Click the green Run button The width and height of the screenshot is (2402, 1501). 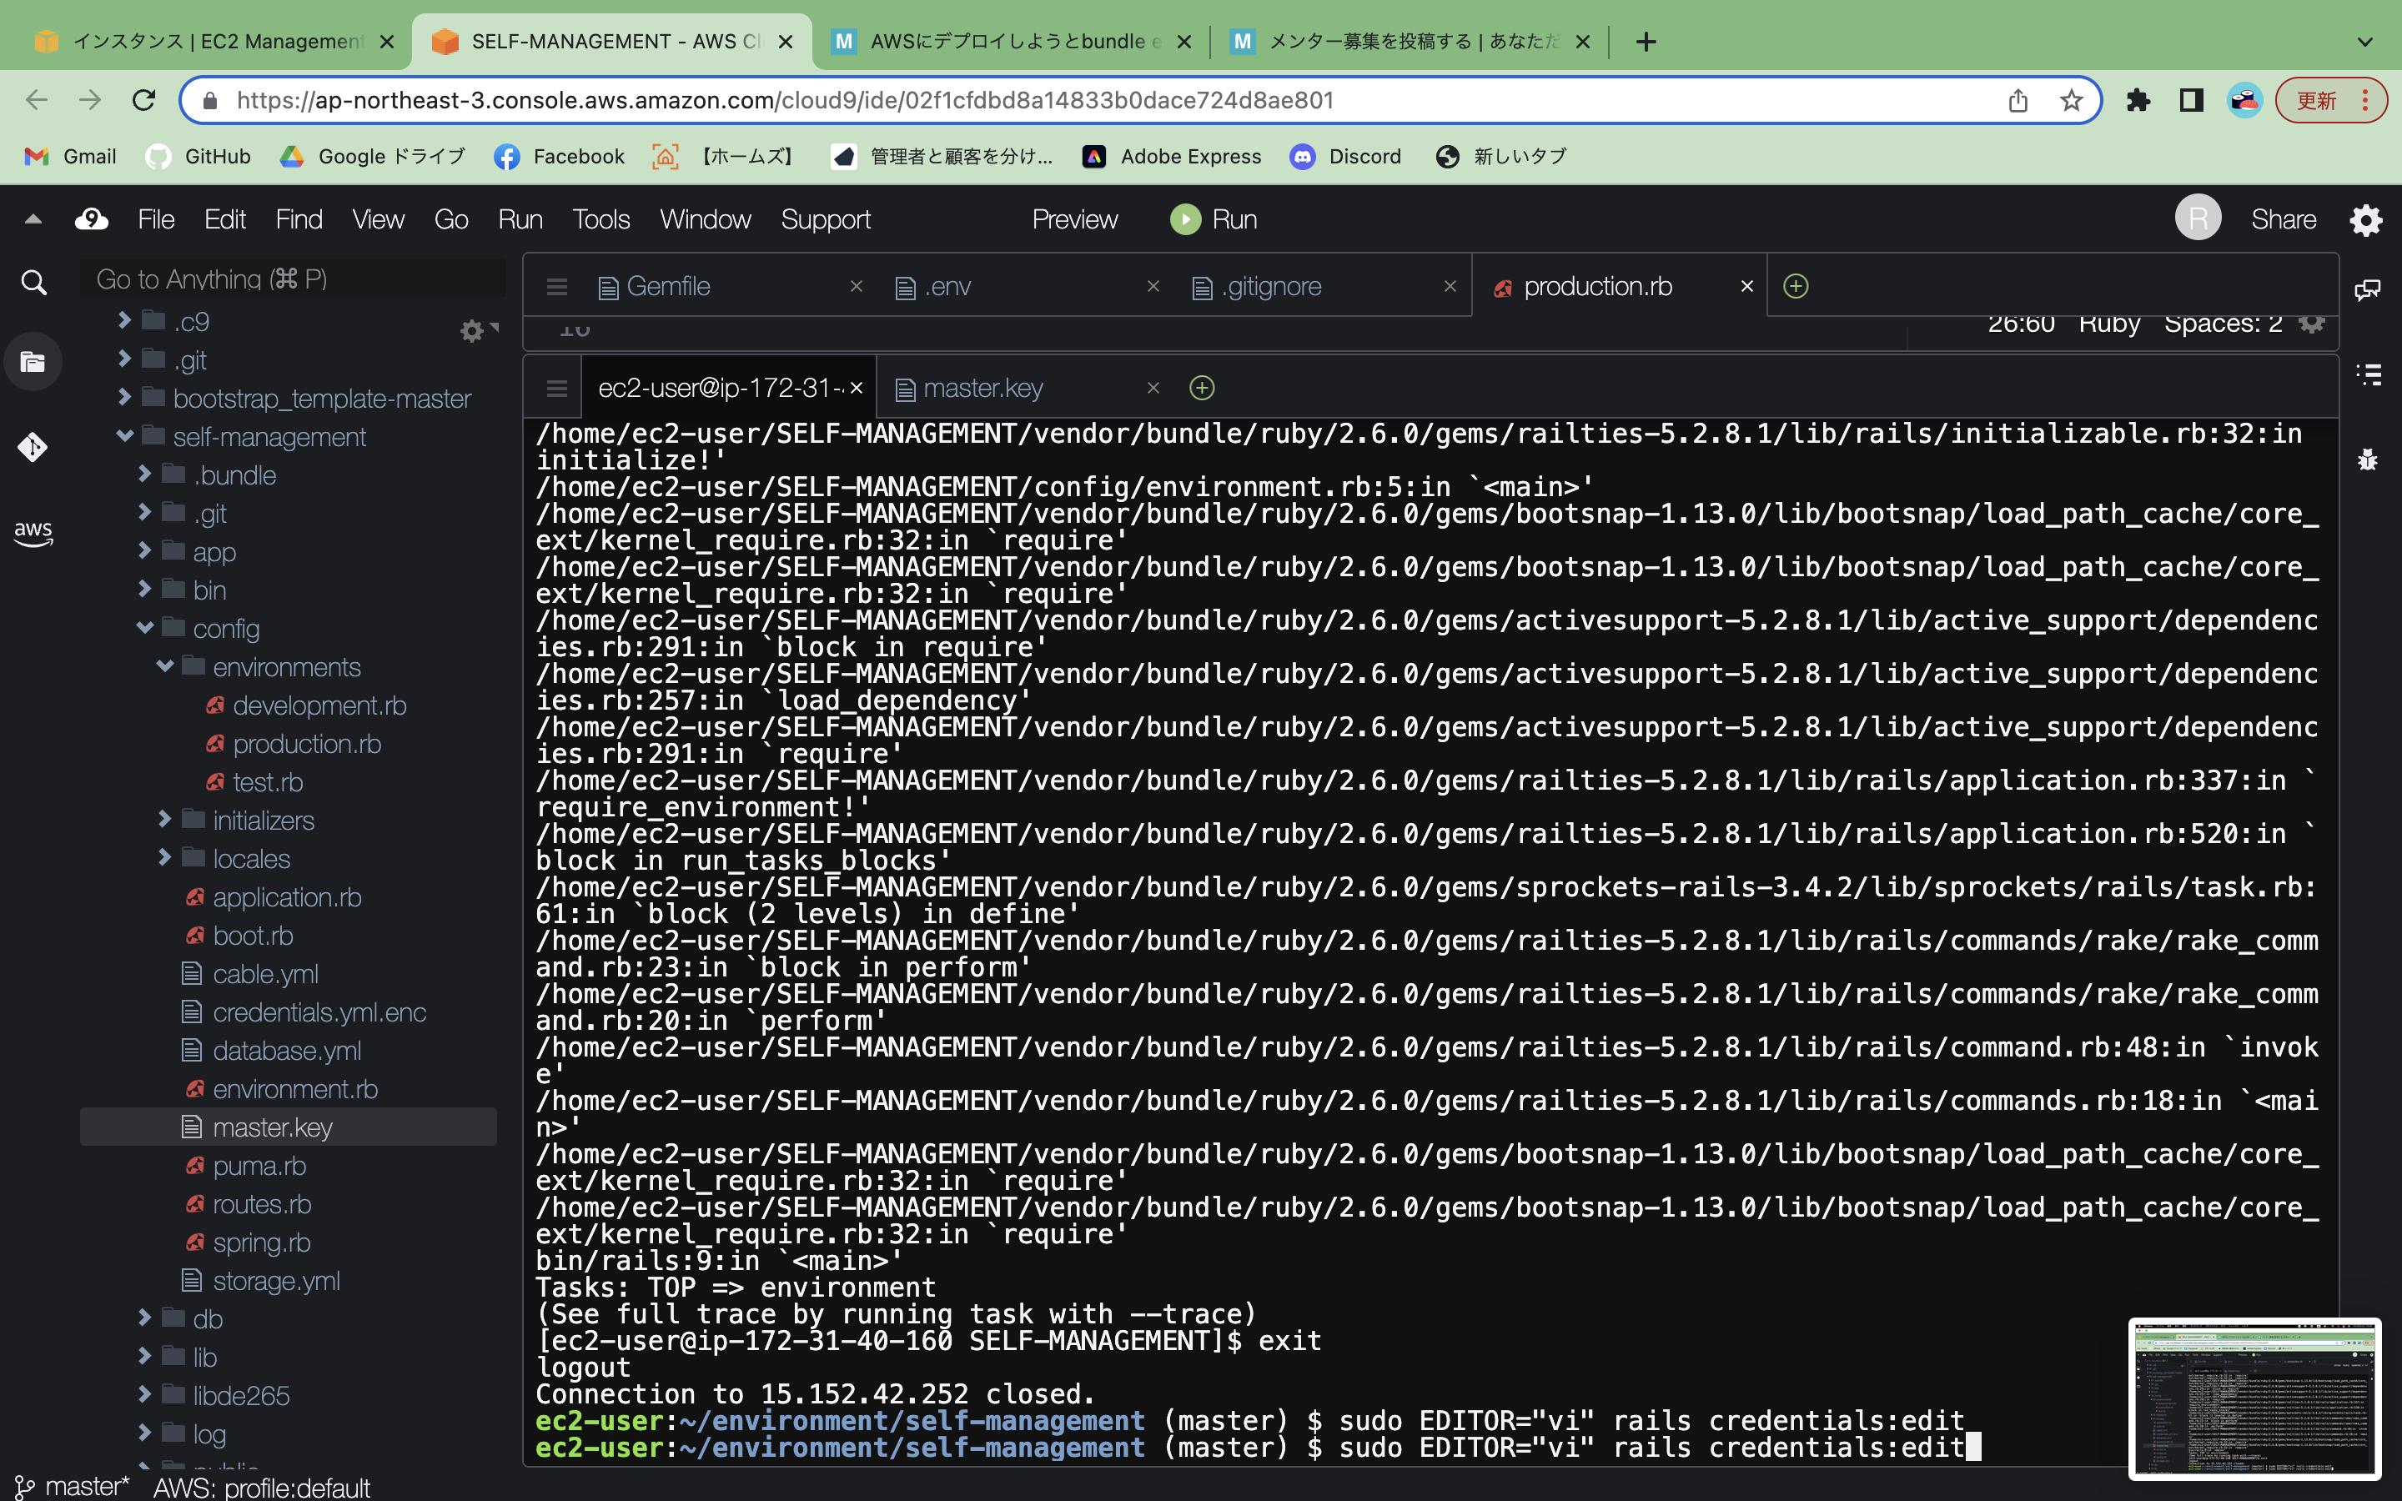coord(1214,219)
